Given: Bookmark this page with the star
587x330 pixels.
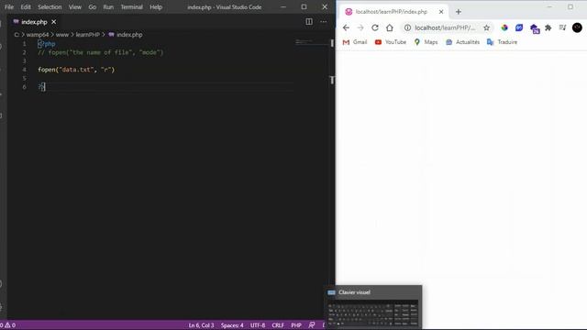Looking at the screenshot, I should (x=486, y=27).
